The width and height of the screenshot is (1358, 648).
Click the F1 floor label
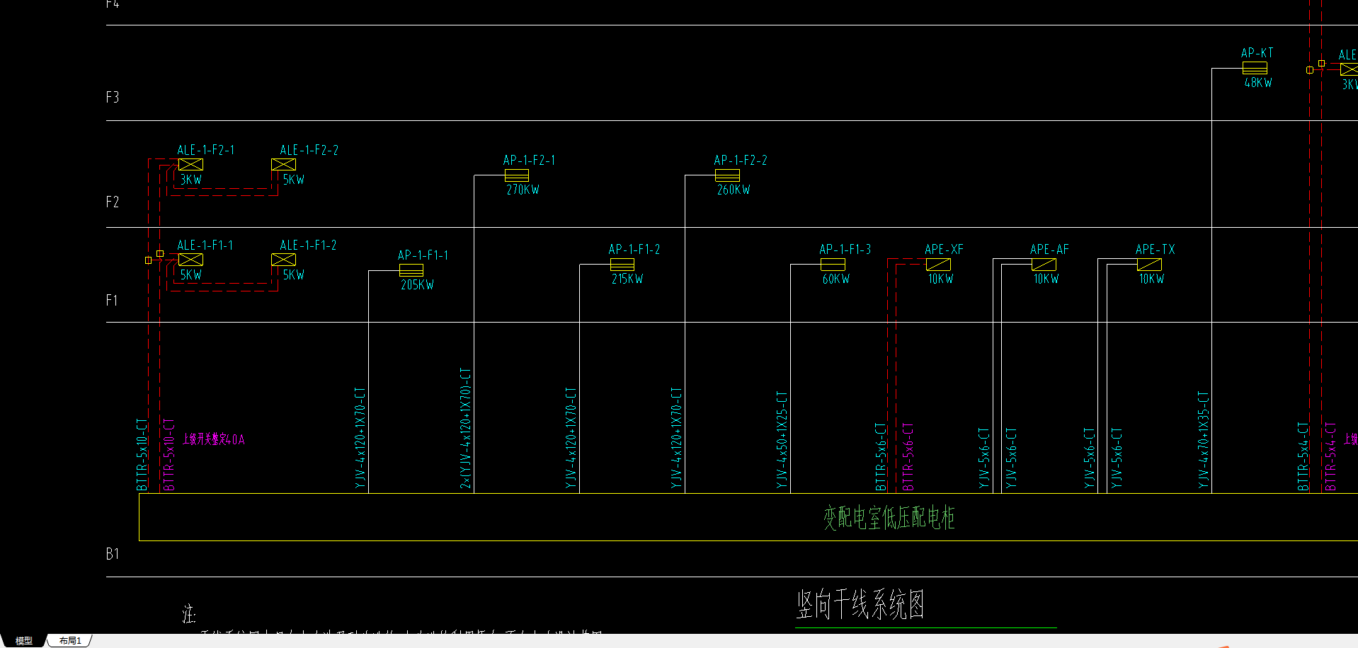[112, 301]
